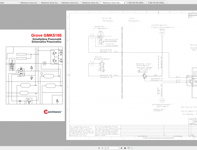Click the Fahrgestell heading in the drawing
The width and height of the screenshot is (197, 150).
(134, 21)
